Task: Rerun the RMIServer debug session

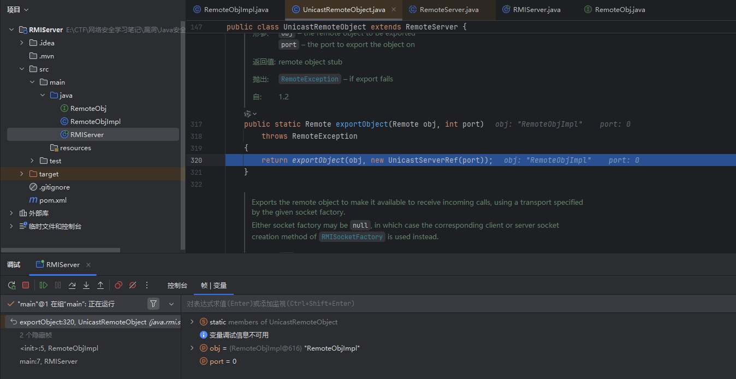Action: (11, 285)
